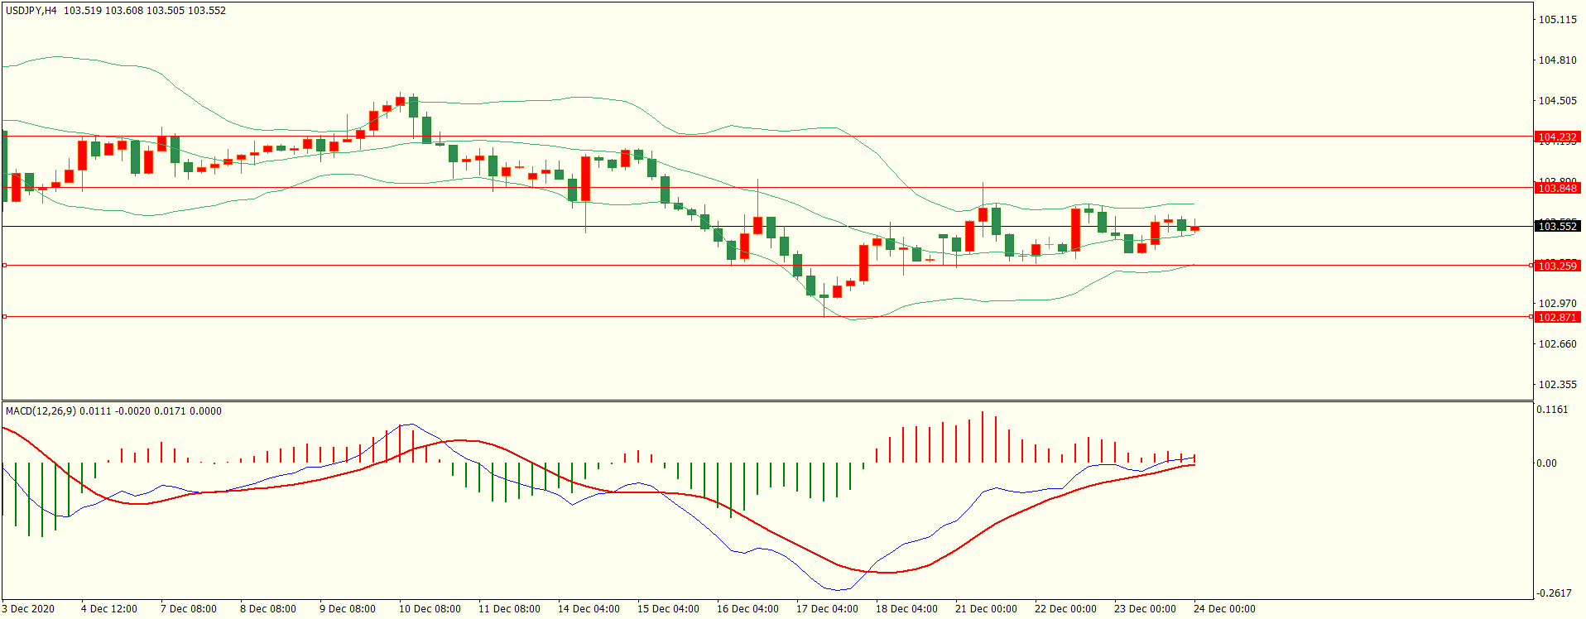
Task: Click the black 103.552 current price tag
Action: (1557, 227)
